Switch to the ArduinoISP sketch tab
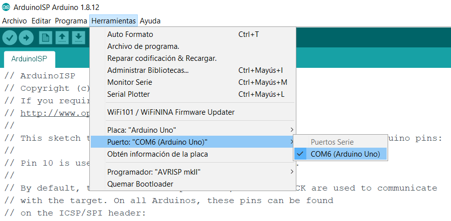This screenshot has height=221, width=451. [x=29, y=59]
